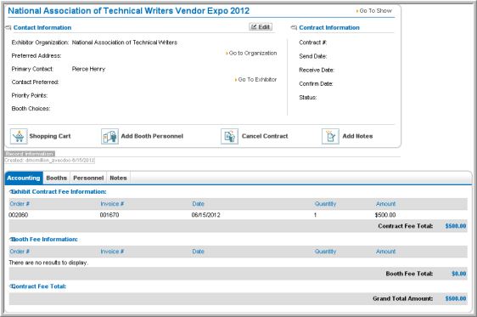This screenshot has height=317, width=477.
Task: Click the Booth Fee Total $0.00 value
Action: pos(458,274)
